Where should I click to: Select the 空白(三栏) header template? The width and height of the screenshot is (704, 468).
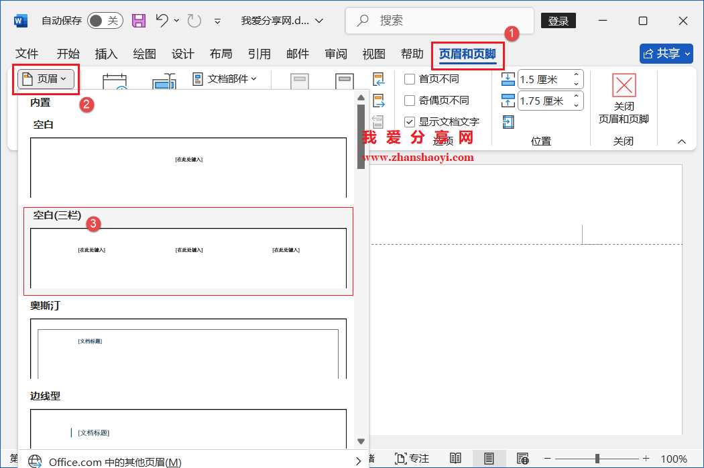[x=188, y=251]
